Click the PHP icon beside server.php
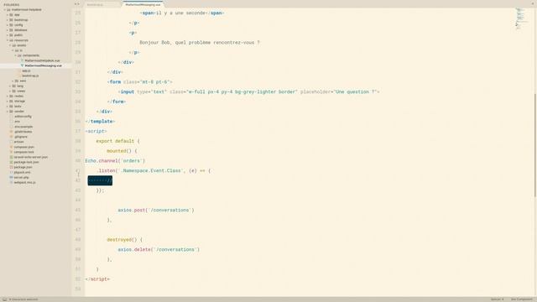Screen dimensions: 537x302 click(x=11, y=177)
